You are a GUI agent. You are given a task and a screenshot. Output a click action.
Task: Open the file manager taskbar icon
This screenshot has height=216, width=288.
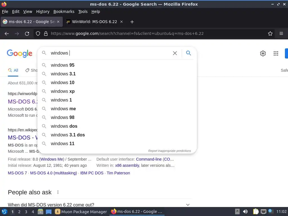pos(40,211)
